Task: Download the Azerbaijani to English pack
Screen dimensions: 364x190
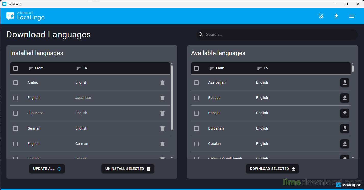Action: 345,82
